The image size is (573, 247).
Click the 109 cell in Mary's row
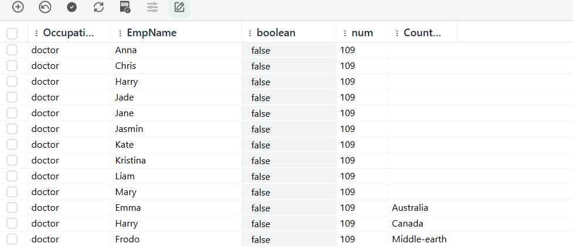point(363,192)
